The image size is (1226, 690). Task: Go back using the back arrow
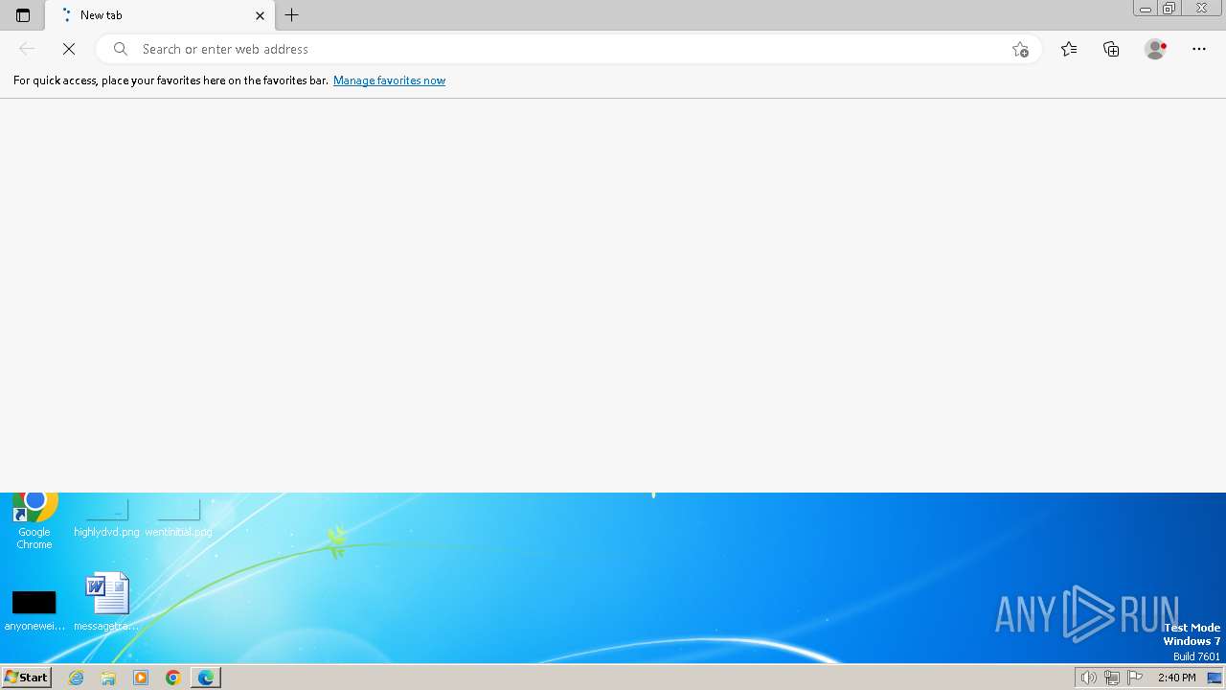coord(27,49)
